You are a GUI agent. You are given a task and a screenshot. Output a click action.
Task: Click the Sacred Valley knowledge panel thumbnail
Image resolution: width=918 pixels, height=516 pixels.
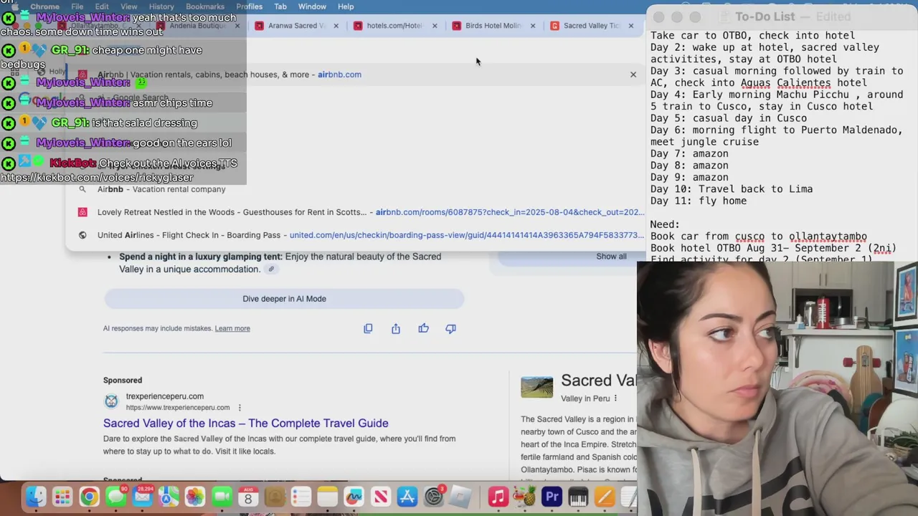pos(536,387)
